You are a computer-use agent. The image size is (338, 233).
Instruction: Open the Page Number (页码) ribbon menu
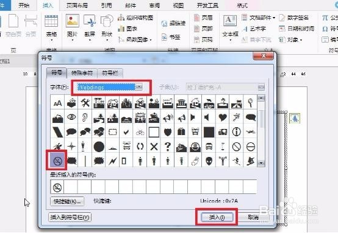(x=204, y=40)
